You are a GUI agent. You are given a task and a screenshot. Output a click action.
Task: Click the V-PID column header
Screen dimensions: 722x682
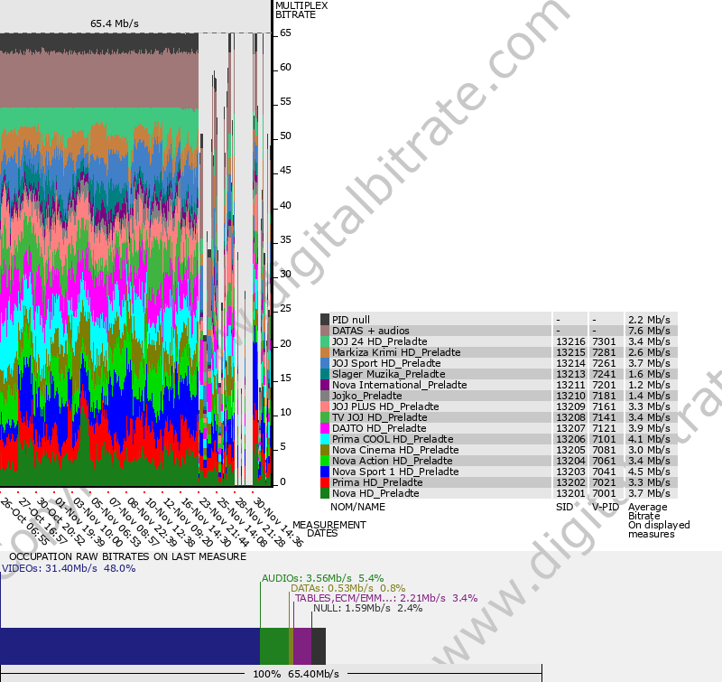pyautogui.click(x=606, y=507)
